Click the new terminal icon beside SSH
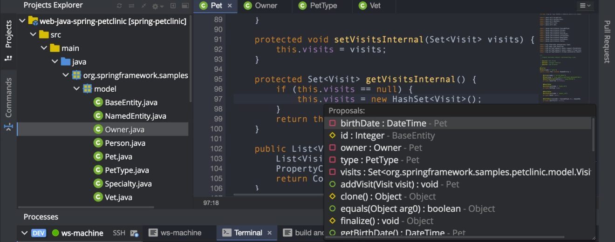615x242 pixels. pyautogui.click(x=134, y=233)
